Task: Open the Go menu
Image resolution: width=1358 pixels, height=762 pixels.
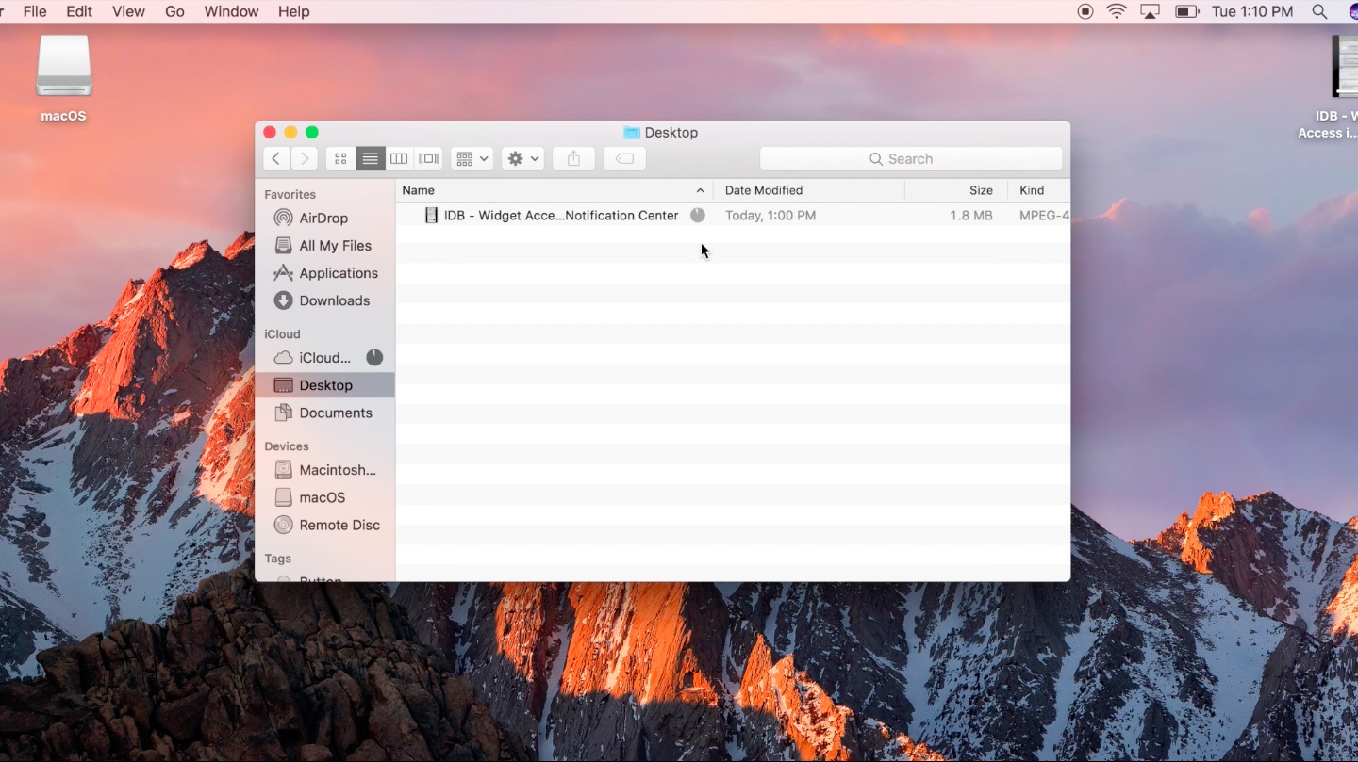Action: pyautogui.click(x=174, y=11)
